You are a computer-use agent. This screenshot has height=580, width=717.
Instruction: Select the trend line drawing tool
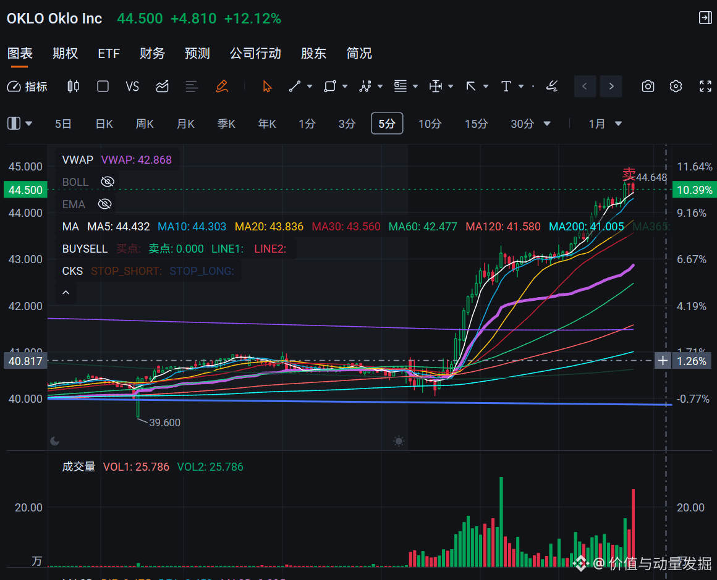point(295,86)
